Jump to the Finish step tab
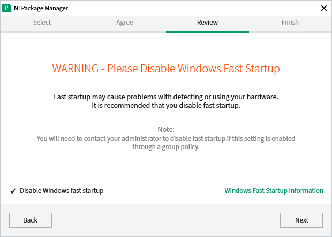The image size is (332, 237). [x=290, y=23]
